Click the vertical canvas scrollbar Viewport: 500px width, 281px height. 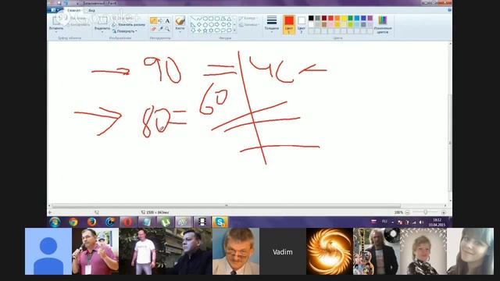[x=450, y=144]
